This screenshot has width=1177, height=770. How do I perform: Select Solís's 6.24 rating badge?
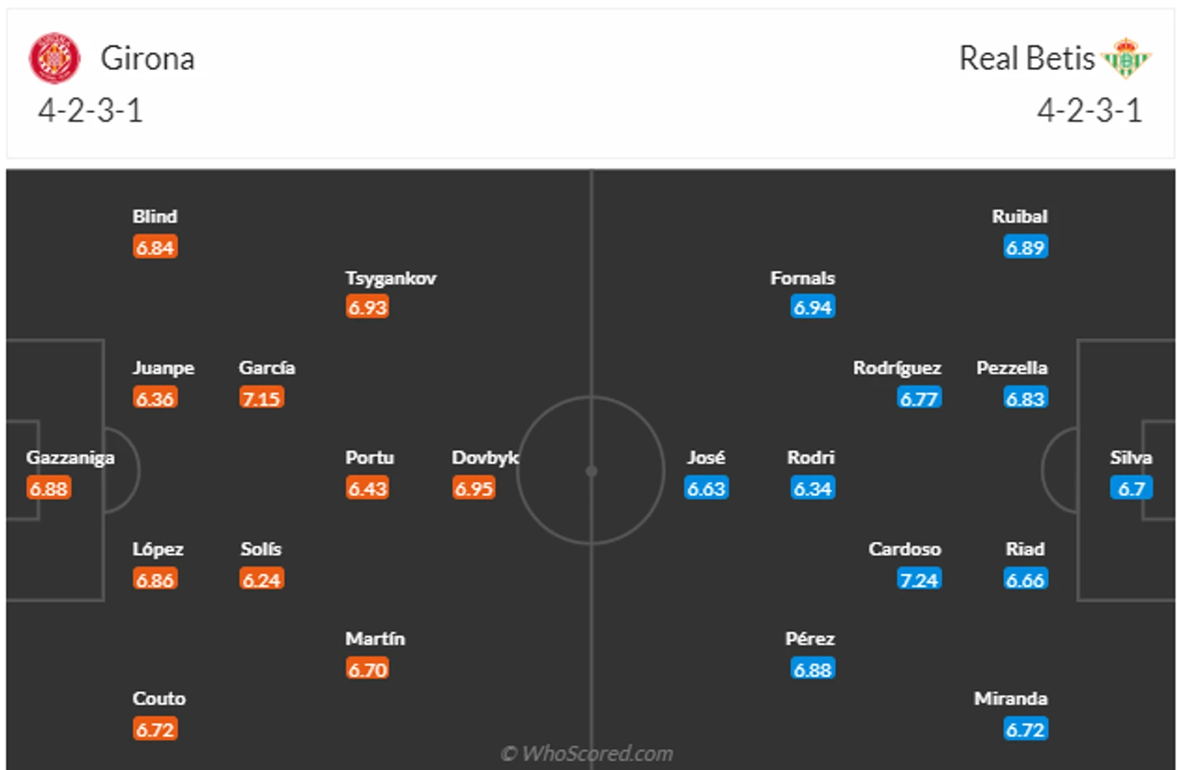(261, 580)
